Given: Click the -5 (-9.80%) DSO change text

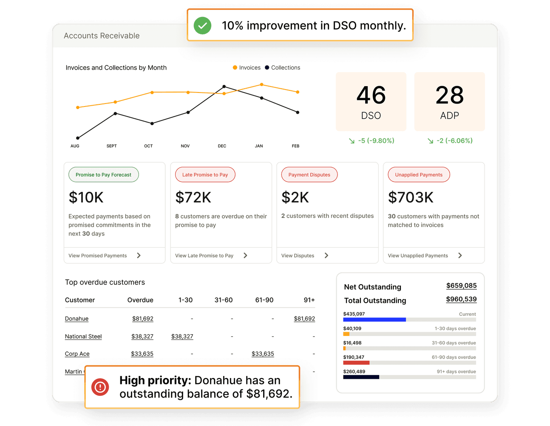Looking at the screenshot, I should coord(376,141).
